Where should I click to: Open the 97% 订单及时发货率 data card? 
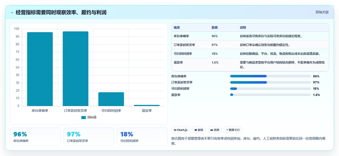click(89, 137)
